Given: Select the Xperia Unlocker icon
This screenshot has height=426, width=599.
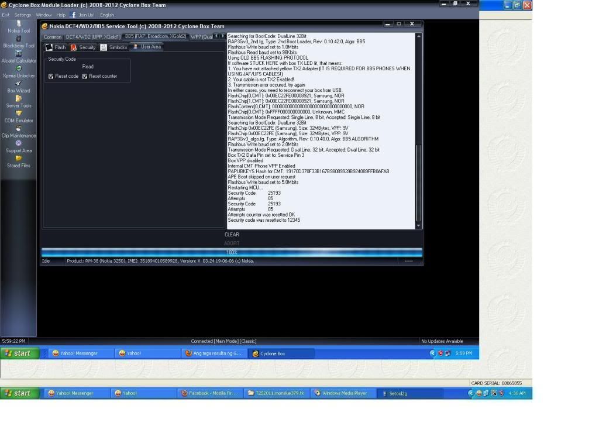Looking at the screenshot, I should coord(19,68).
